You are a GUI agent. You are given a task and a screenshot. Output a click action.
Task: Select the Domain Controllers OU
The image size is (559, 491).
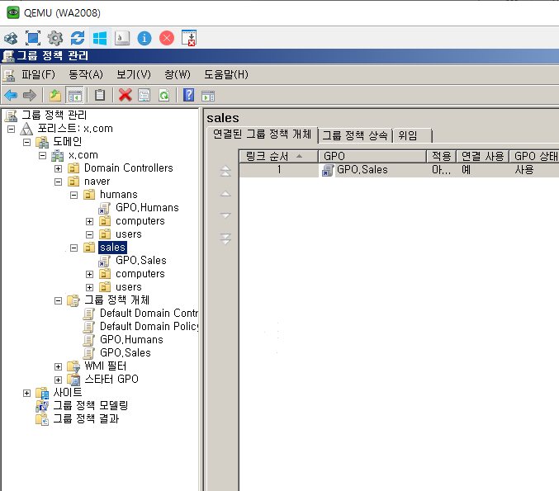point(128,168)
